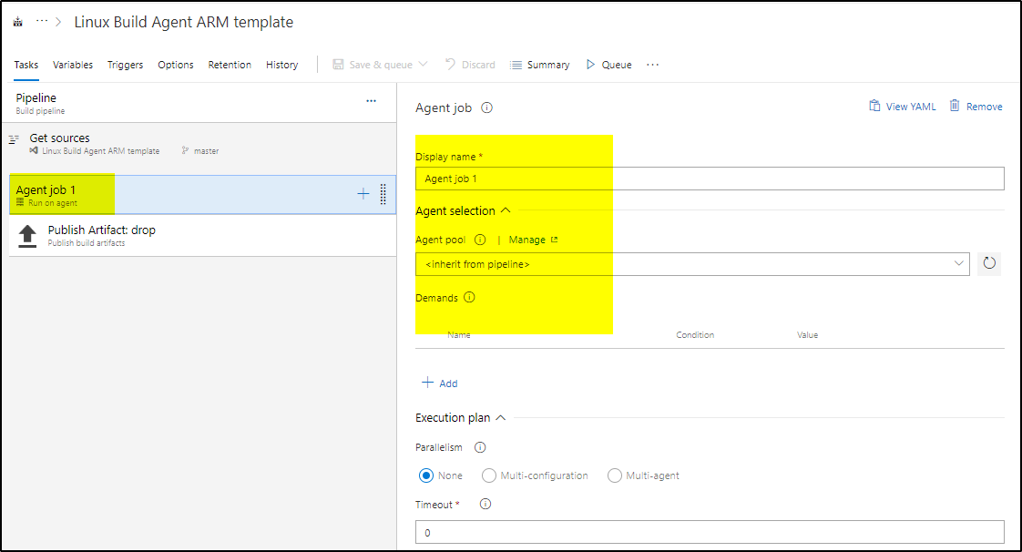The width and height of the screenshot is (1022, 552).
Task: Click the Display name input field
Action: (x=710, y=179)
